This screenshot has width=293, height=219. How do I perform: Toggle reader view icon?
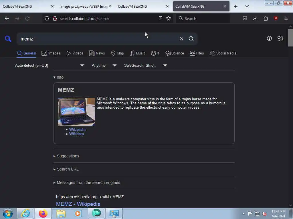160,18
